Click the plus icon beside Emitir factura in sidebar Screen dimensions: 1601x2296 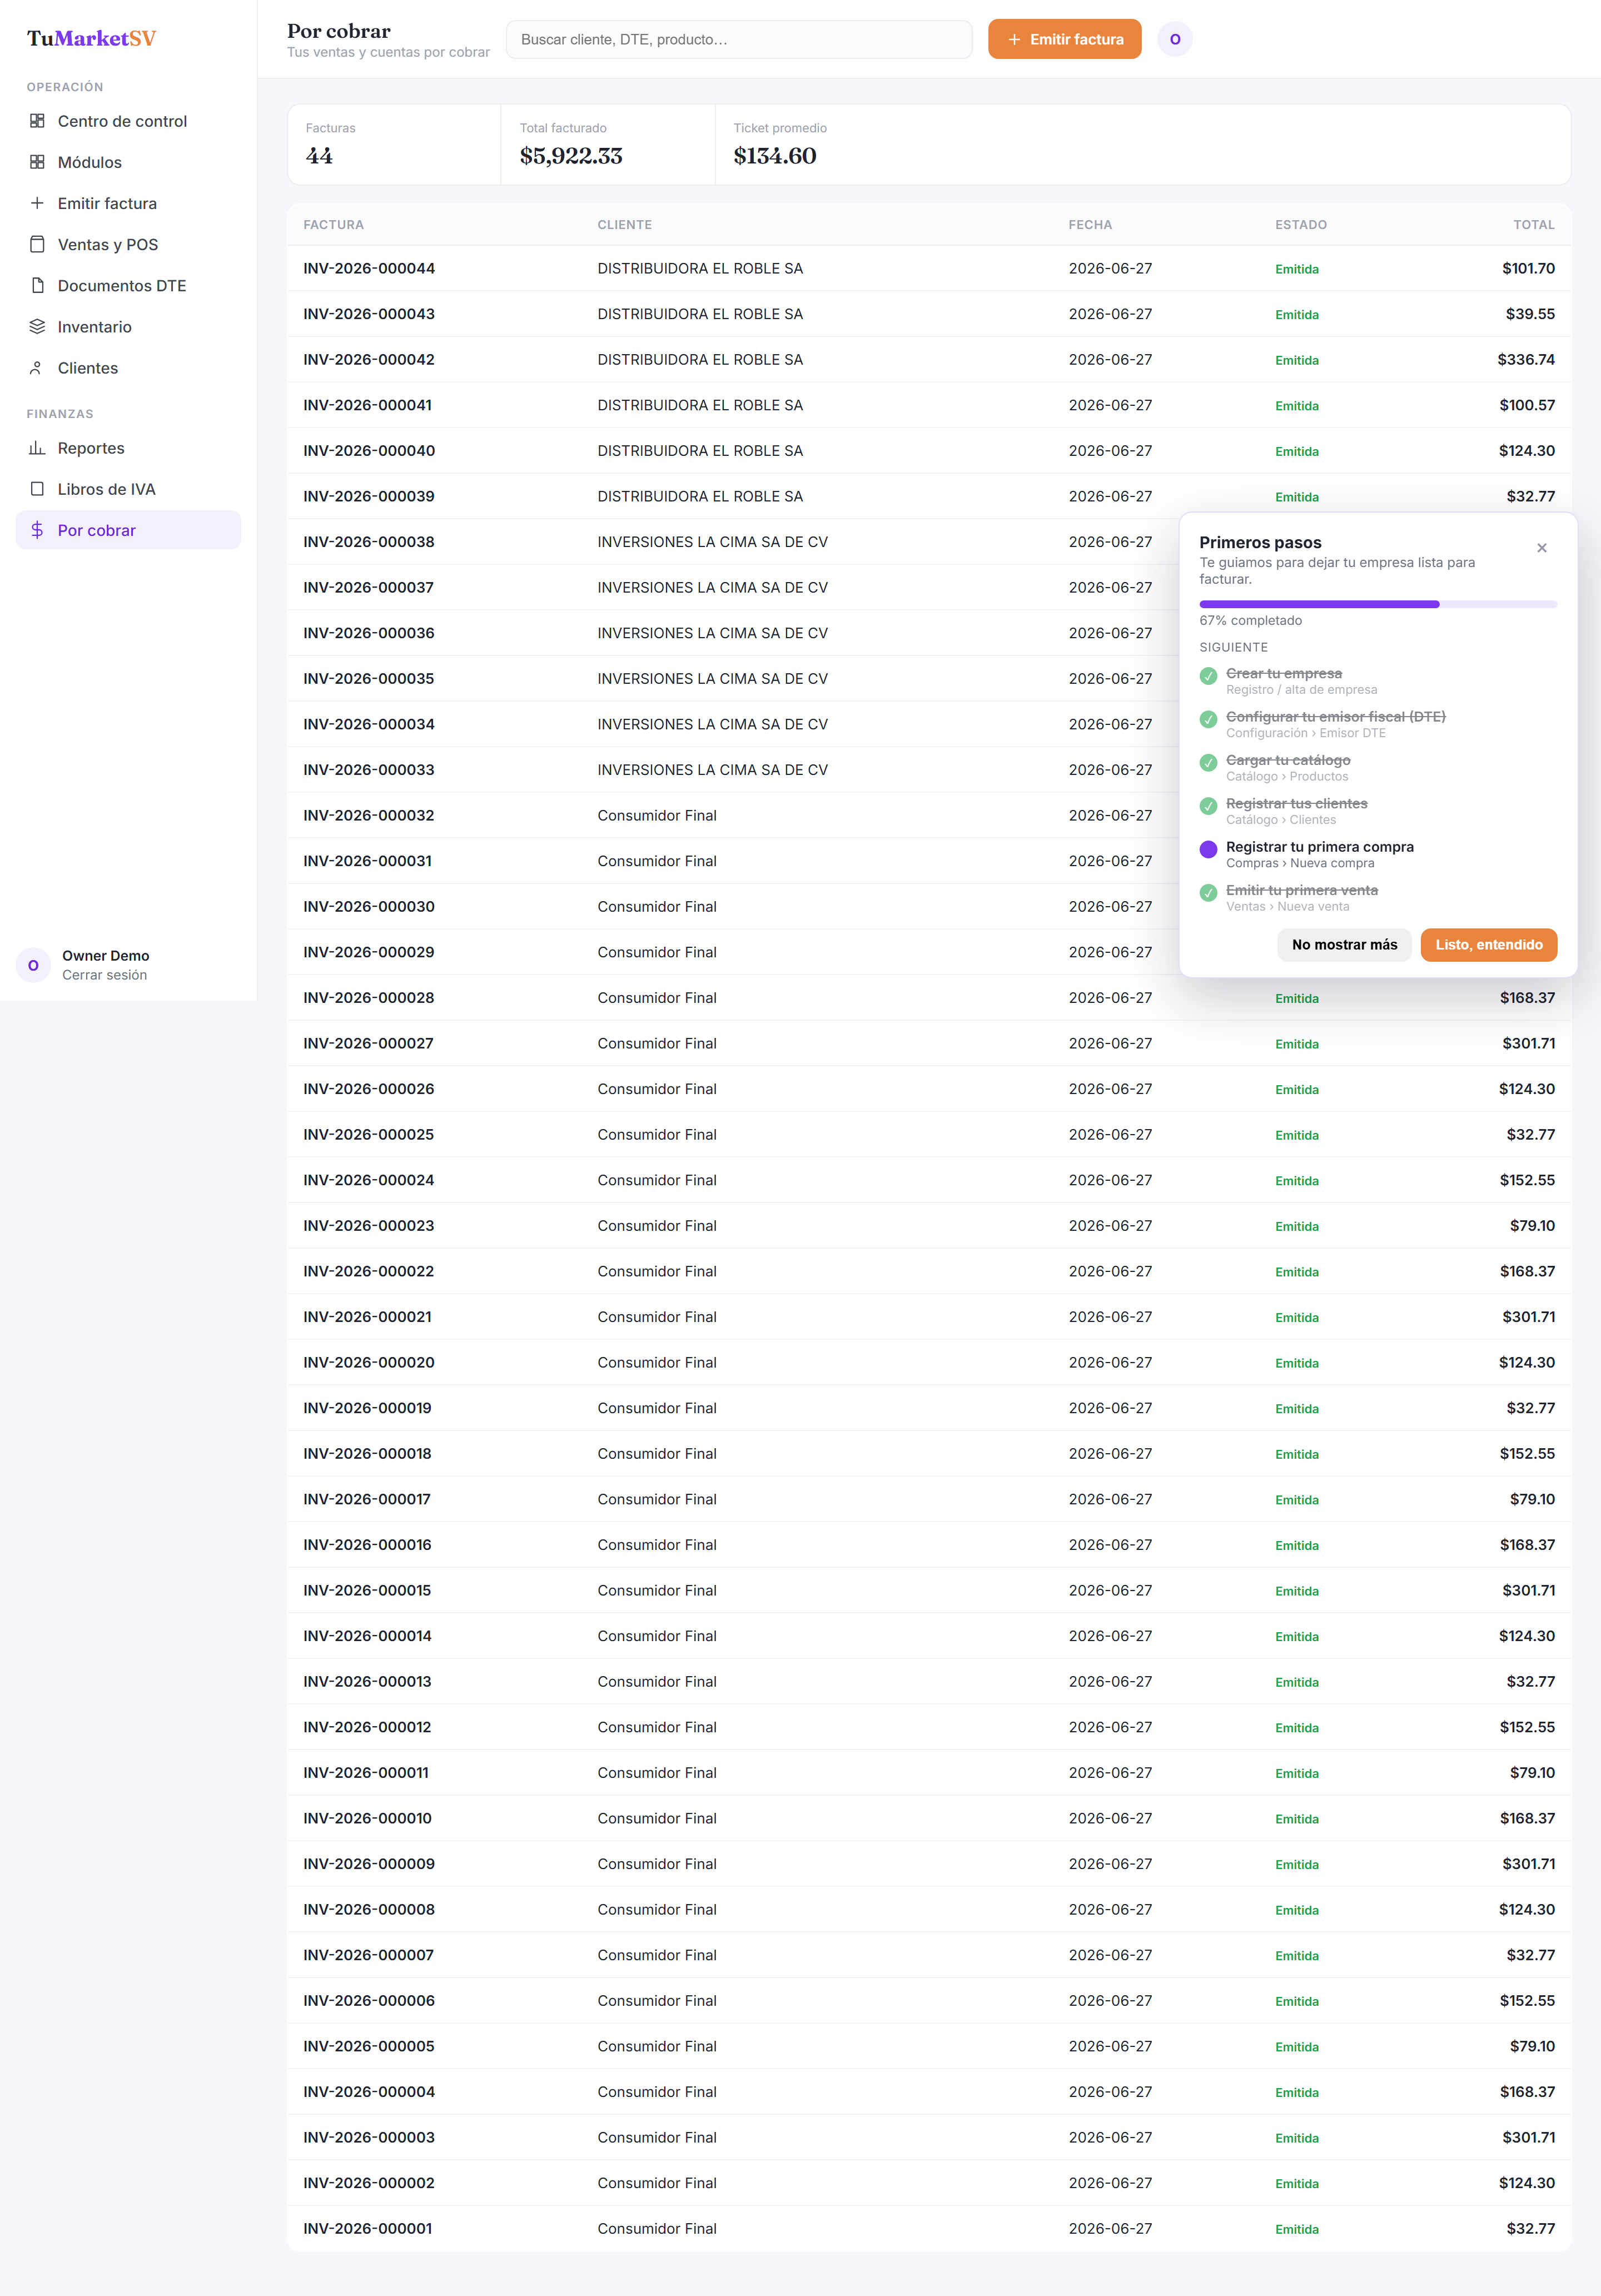tap(37, 203)
